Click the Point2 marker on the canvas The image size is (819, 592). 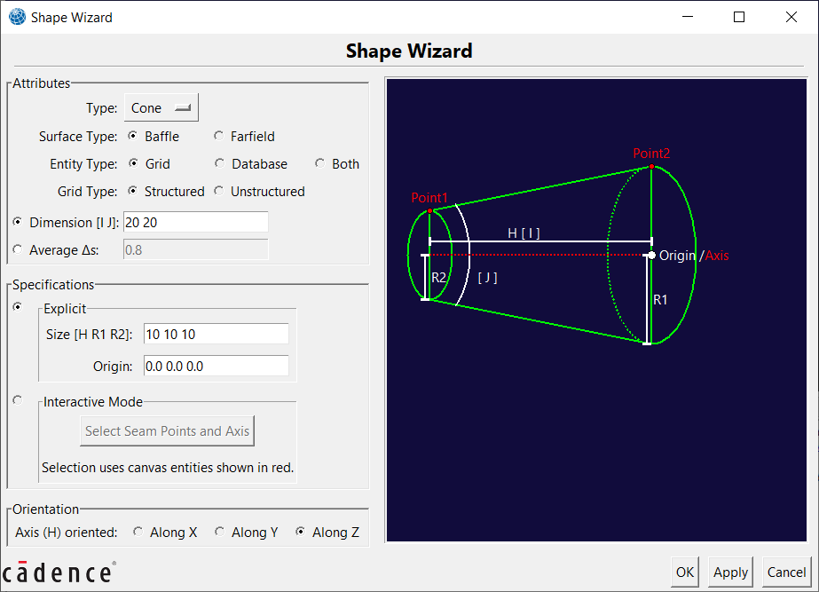point(650,167)
